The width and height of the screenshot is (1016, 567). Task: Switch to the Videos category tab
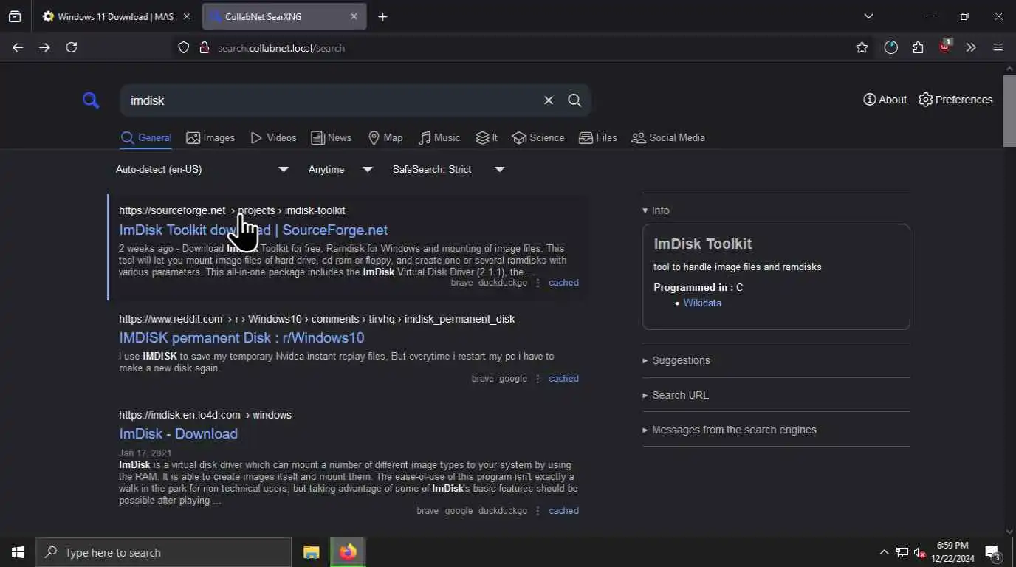point(273,138)
